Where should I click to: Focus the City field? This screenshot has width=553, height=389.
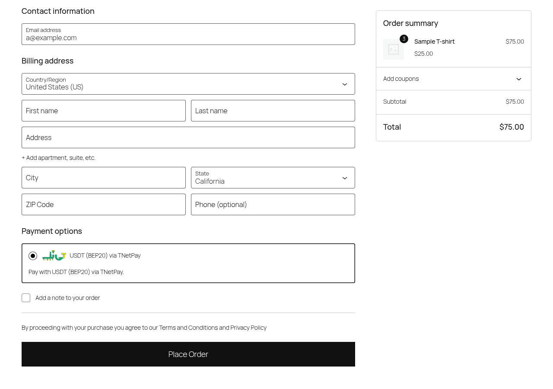pyautogui.click(x=104, y=178)
